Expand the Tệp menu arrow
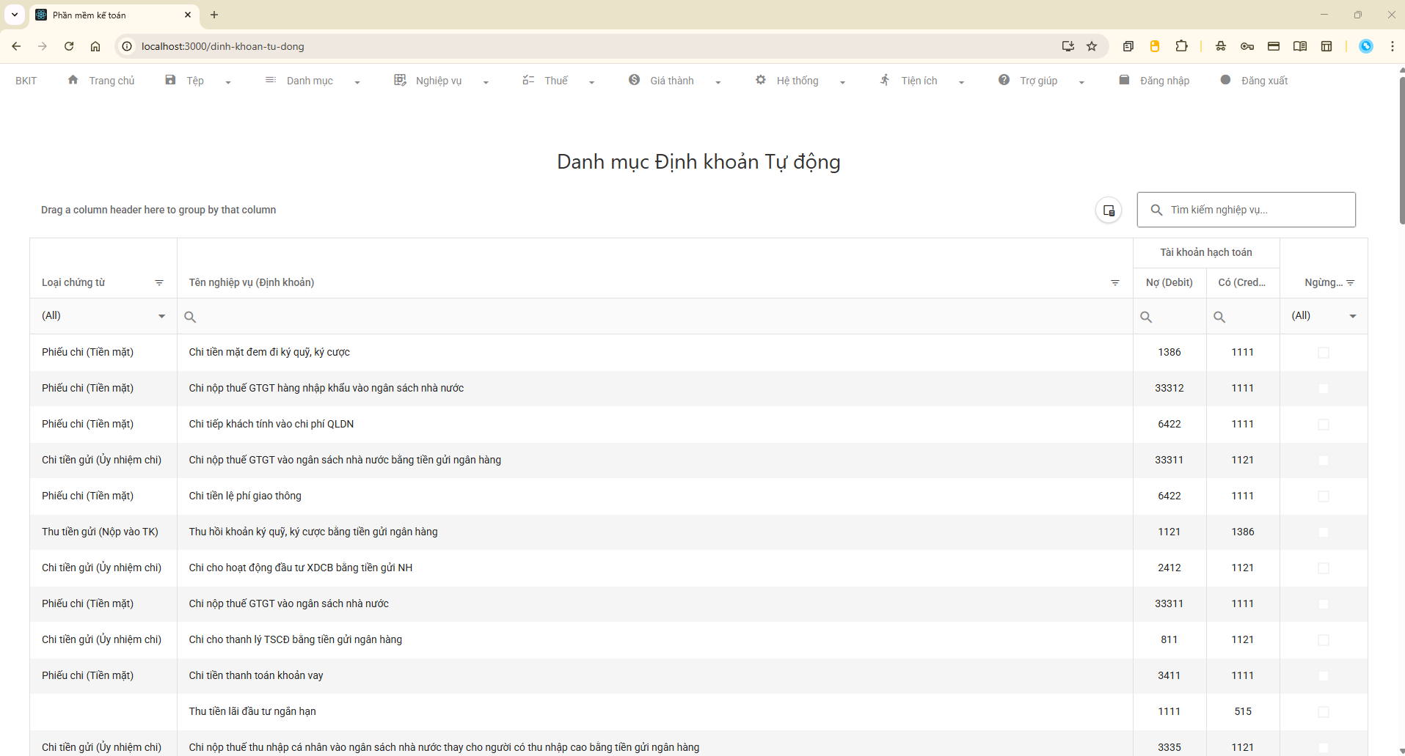The height and width of the screenshot is (756, 1405). [228, 82]
